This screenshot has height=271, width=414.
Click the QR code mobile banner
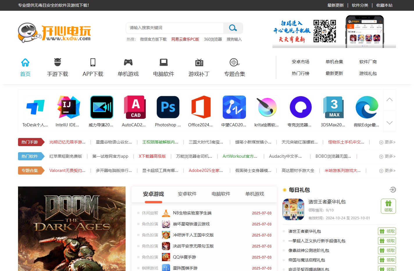[334, 31]
